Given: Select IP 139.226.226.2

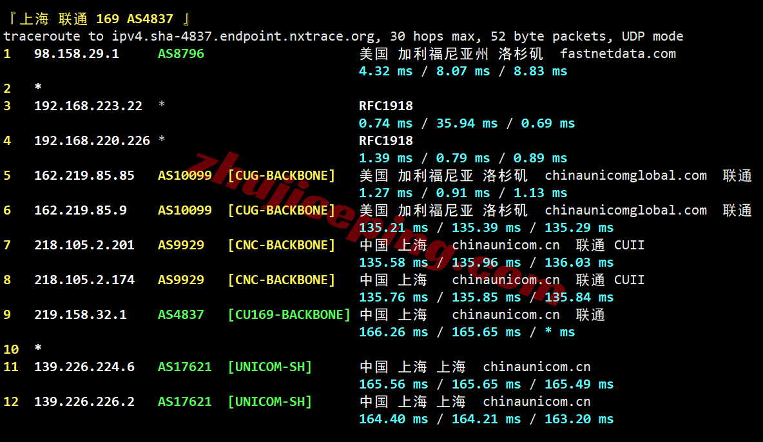Looking at the screenshot, I should [x=84, y=401].
